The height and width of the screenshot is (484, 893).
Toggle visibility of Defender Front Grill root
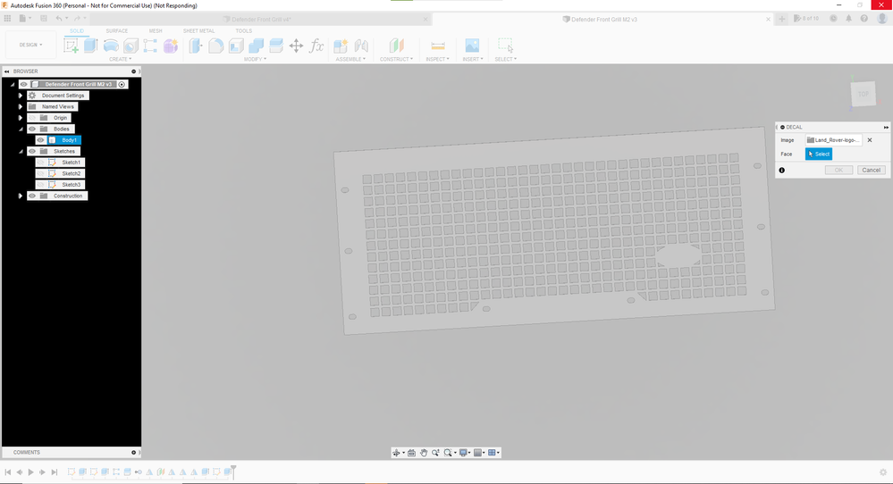[24, 84]
